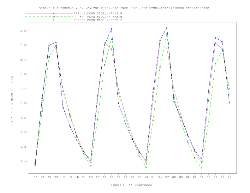Click x-axis hour label 30
This screenshot has width=250, height=193.
point(104,177)
